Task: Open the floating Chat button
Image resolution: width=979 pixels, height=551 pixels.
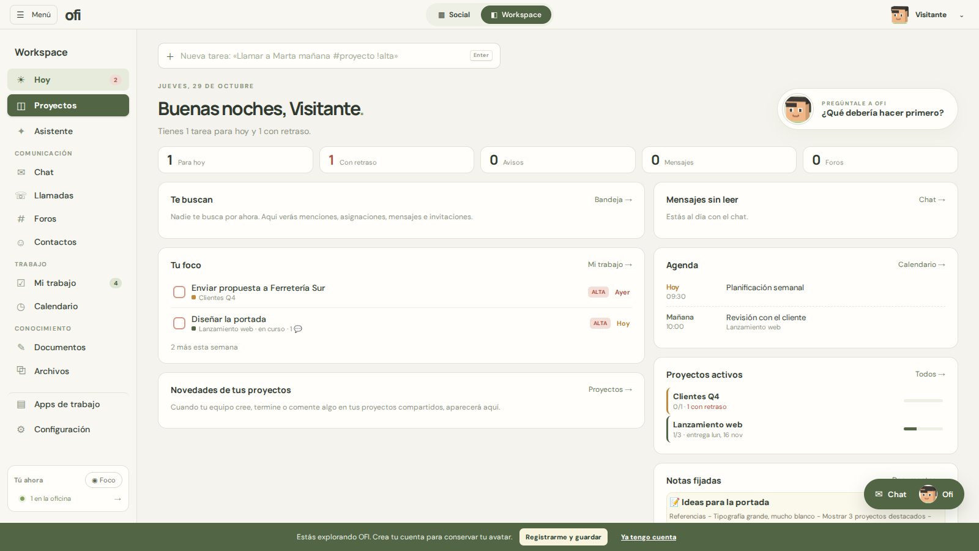Action: [x=891, y=494]
